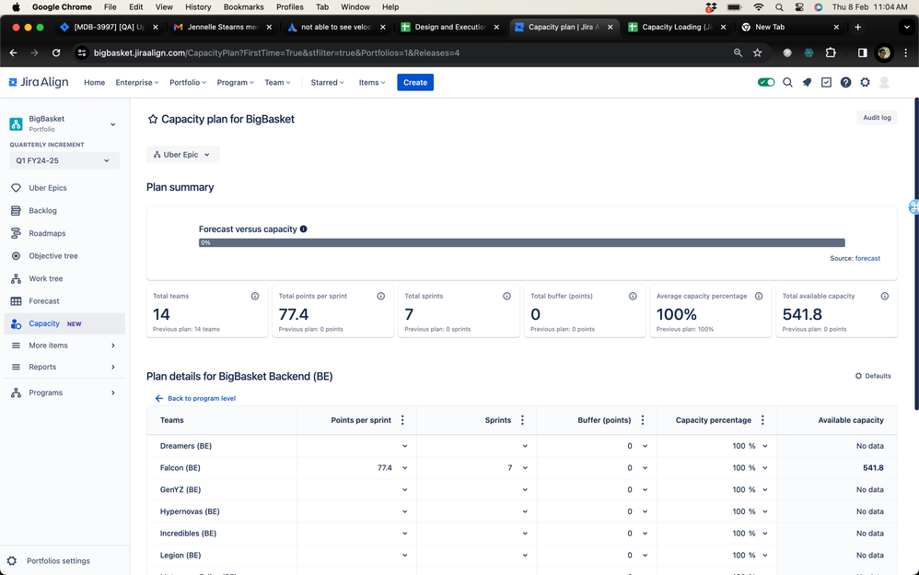Open the forecast source link
The width and height of the screenshot is (919, 575).
coord(867,258)
